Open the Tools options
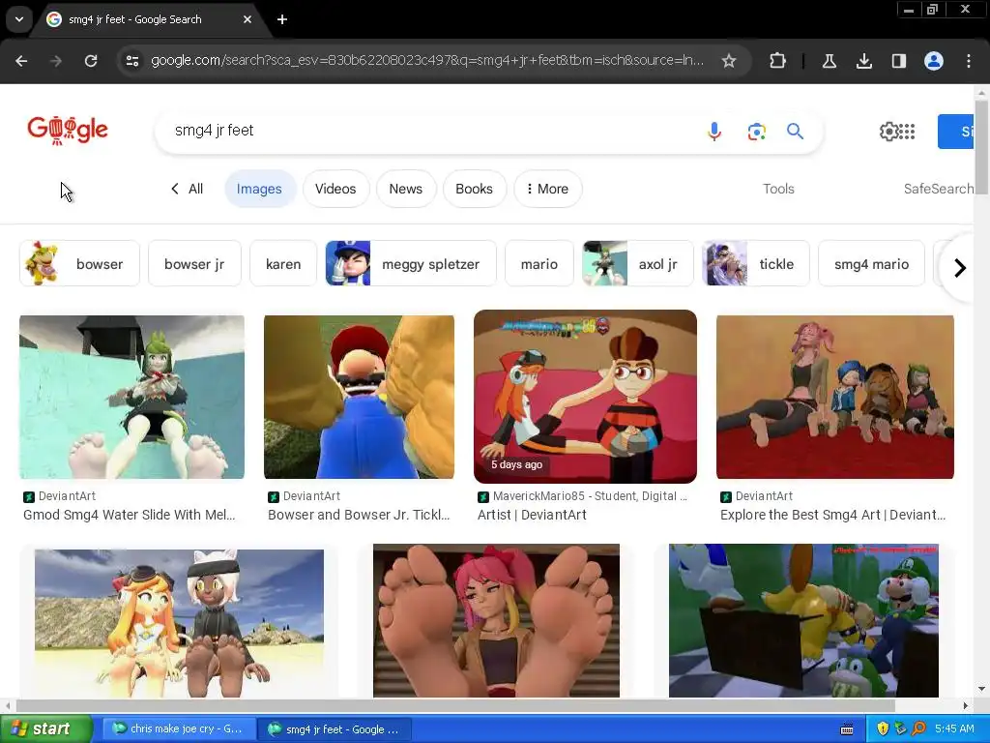Viewport: 990px width, 743px height. click(778, 189)
